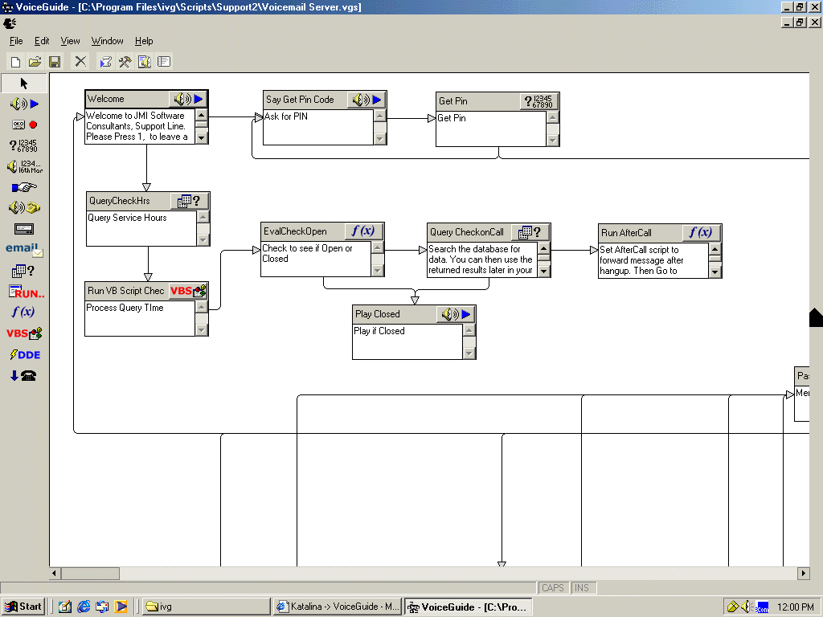Click scroll down arrow in Run AfterCall module
The width and height of the screenshot is (823, 617).
click(x=714, y=272)
